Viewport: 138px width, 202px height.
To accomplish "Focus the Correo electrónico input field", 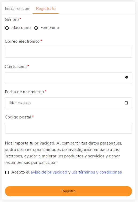I will click(68, 52).
